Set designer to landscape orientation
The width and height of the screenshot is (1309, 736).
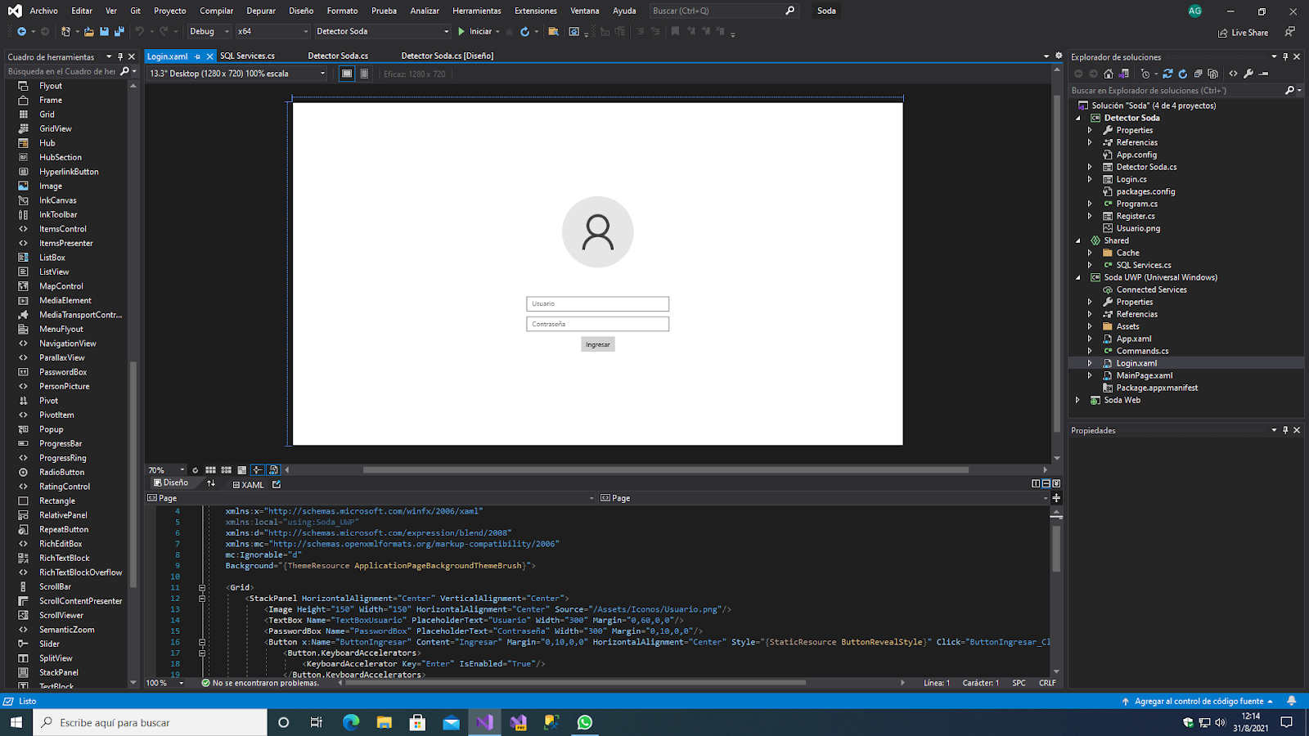[347, 74]
